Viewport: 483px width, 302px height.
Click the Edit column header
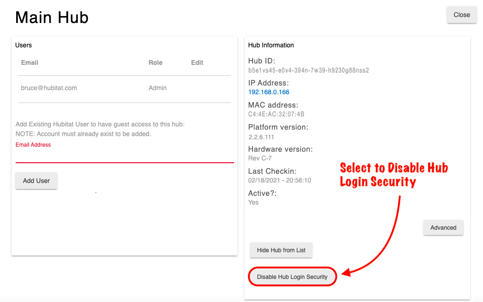pos(197,63)
